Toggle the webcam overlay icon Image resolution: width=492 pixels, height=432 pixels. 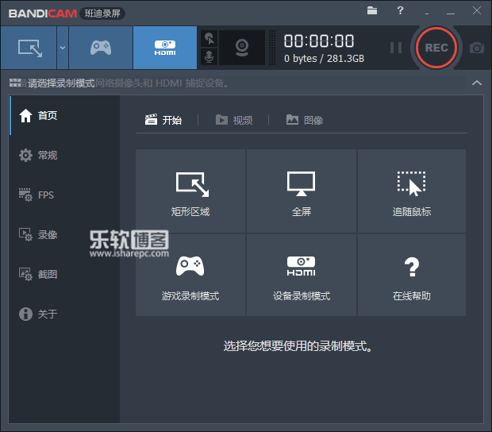click(x=241, y=48)
